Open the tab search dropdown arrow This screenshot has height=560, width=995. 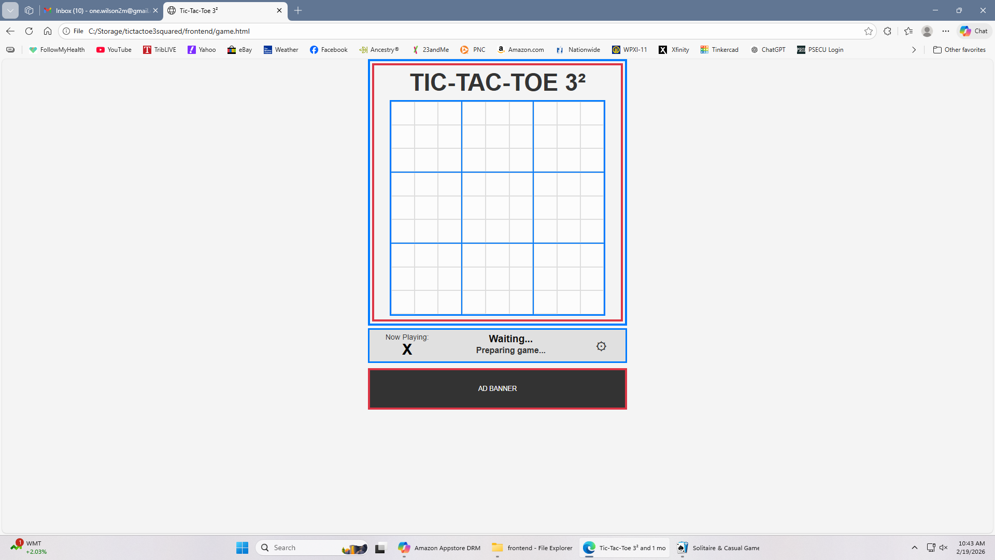pos(10,10)
